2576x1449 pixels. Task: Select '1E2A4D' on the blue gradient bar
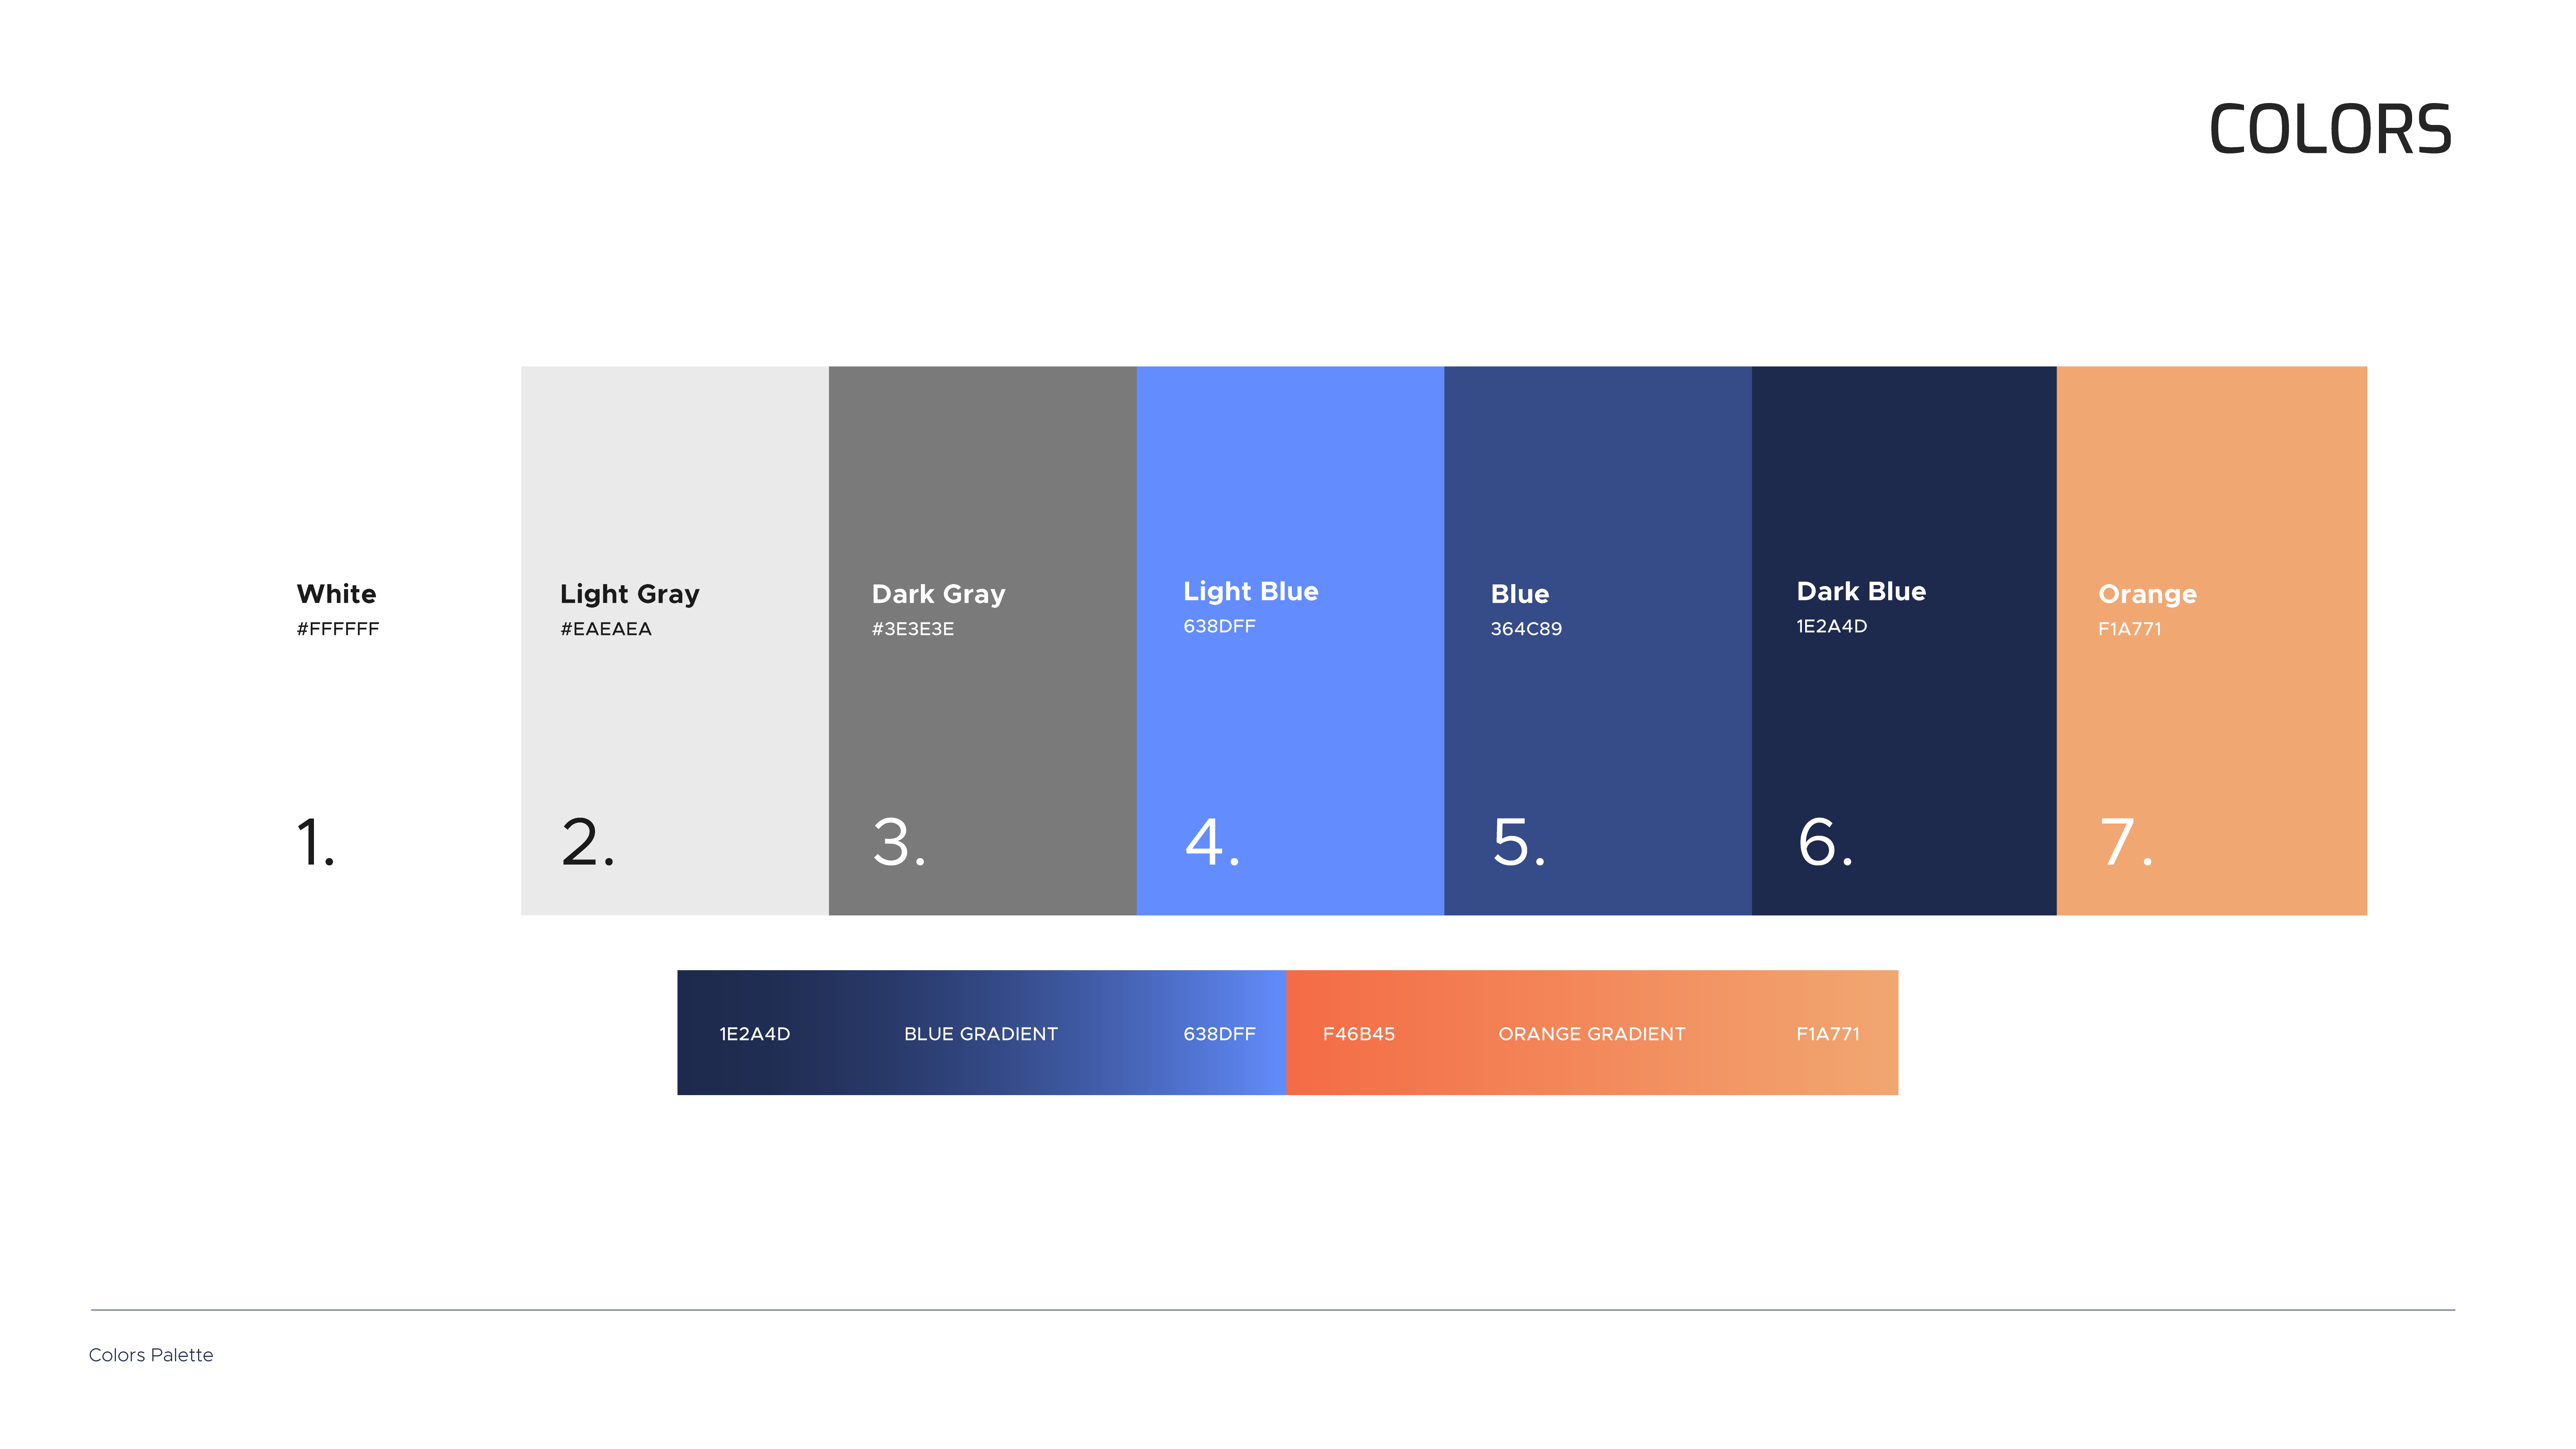[x=755, y=1034]
